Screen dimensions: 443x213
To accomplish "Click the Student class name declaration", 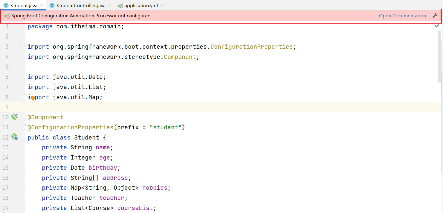I will 87,137.
